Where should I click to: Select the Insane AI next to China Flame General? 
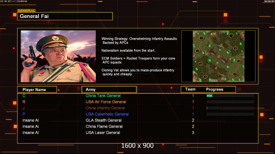pos(30,127)
